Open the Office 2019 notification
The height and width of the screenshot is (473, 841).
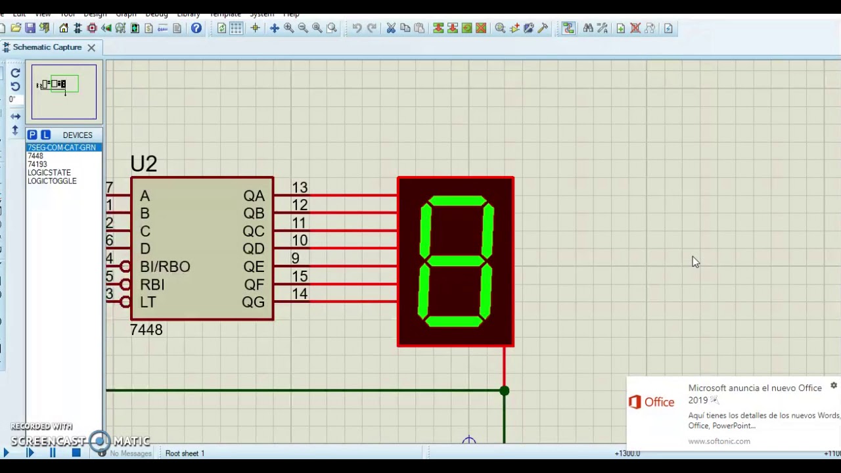(734, 414)
